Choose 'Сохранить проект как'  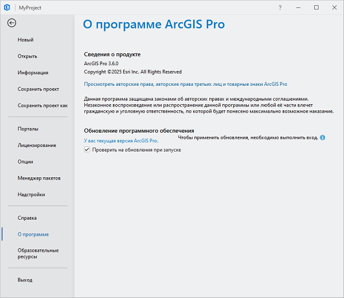[x=42, y=105]
